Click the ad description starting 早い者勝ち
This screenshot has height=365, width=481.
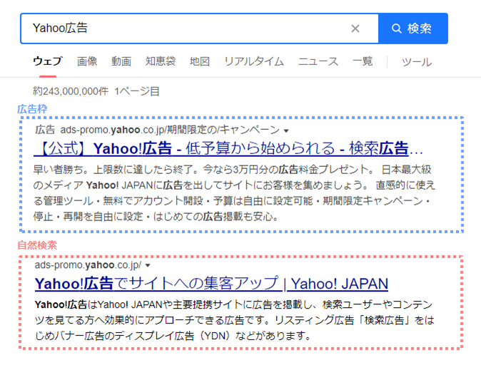(234, 193)
